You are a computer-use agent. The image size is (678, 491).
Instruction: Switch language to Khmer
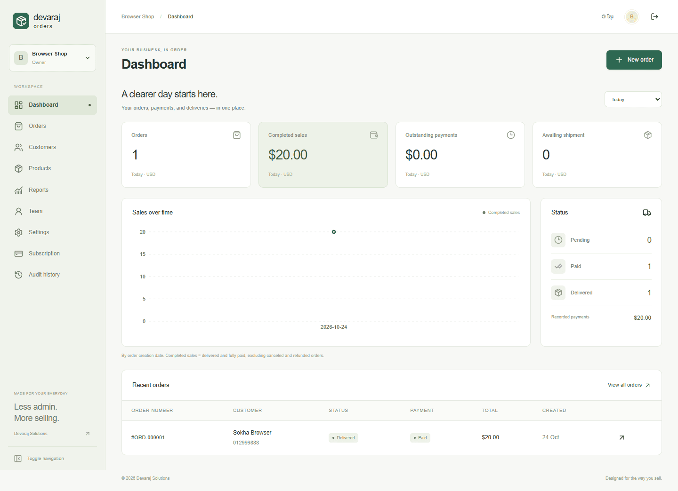tap(607, 17)
